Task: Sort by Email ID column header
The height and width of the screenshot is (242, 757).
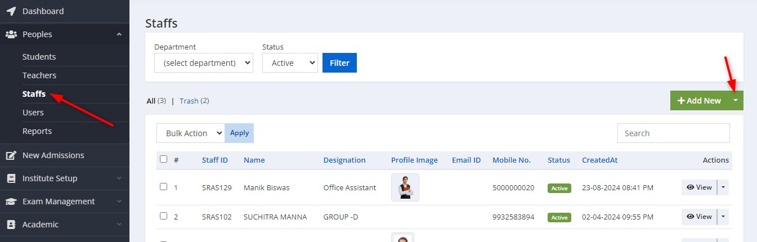Action: 466,160
